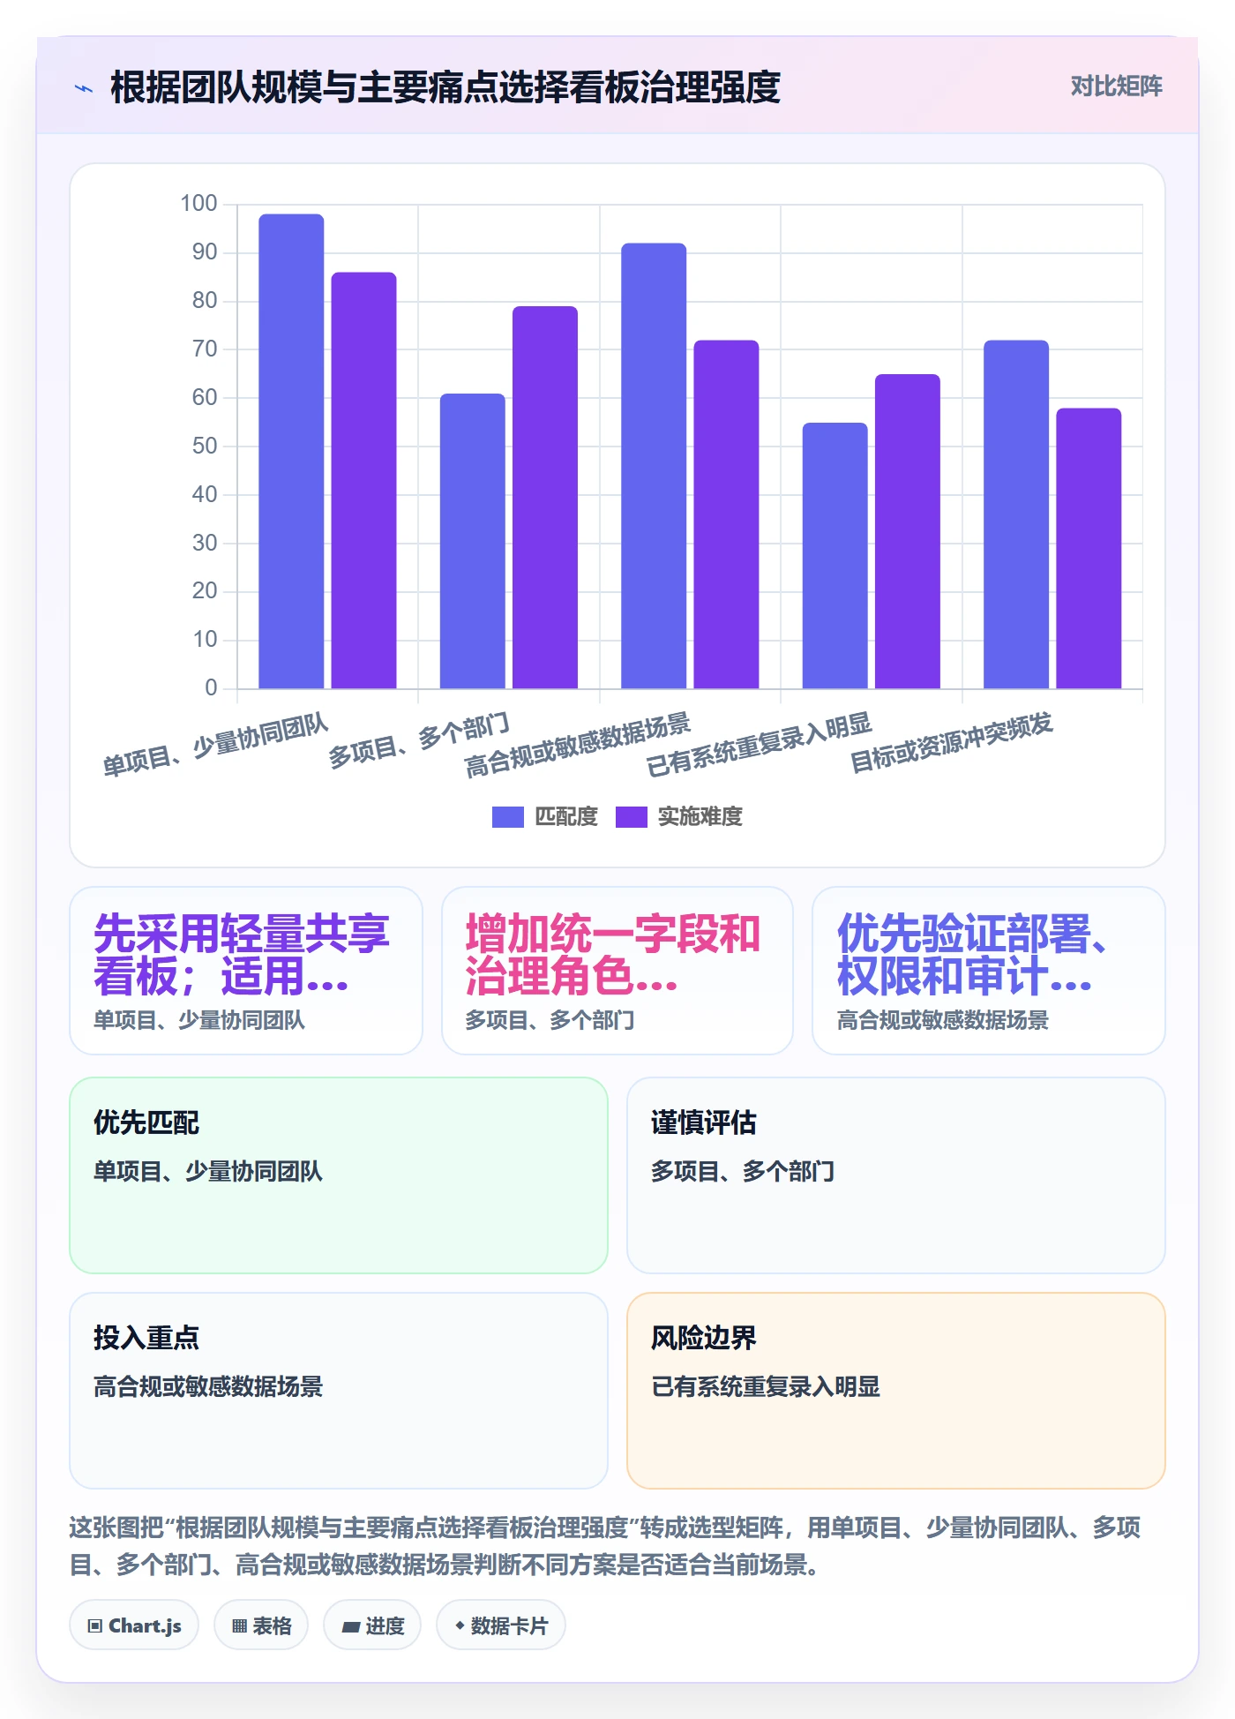
Task: Click the 谨慎评估 card
Action: coord(896,1175)
